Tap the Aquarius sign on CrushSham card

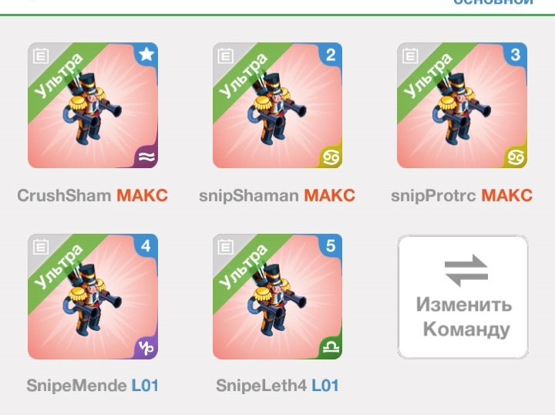146,157
